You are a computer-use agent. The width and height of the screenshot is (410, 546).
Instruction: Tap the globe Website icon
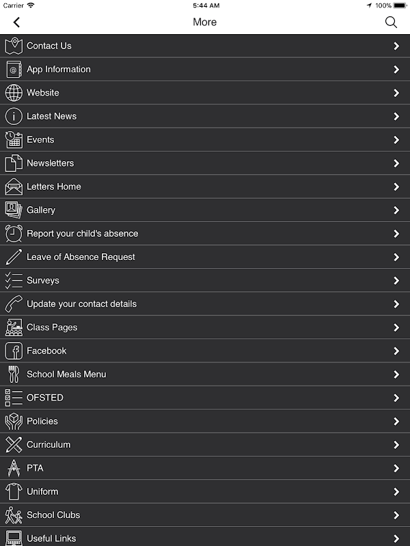click(x=14, y=93)
